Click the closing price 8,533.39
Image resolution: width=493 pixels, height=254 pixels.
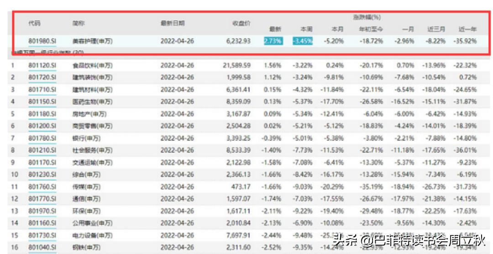[x=238, y=150]
